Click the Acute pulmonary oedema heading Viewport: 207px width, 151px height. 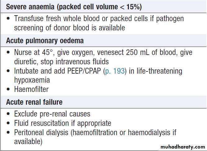[44, 41]
